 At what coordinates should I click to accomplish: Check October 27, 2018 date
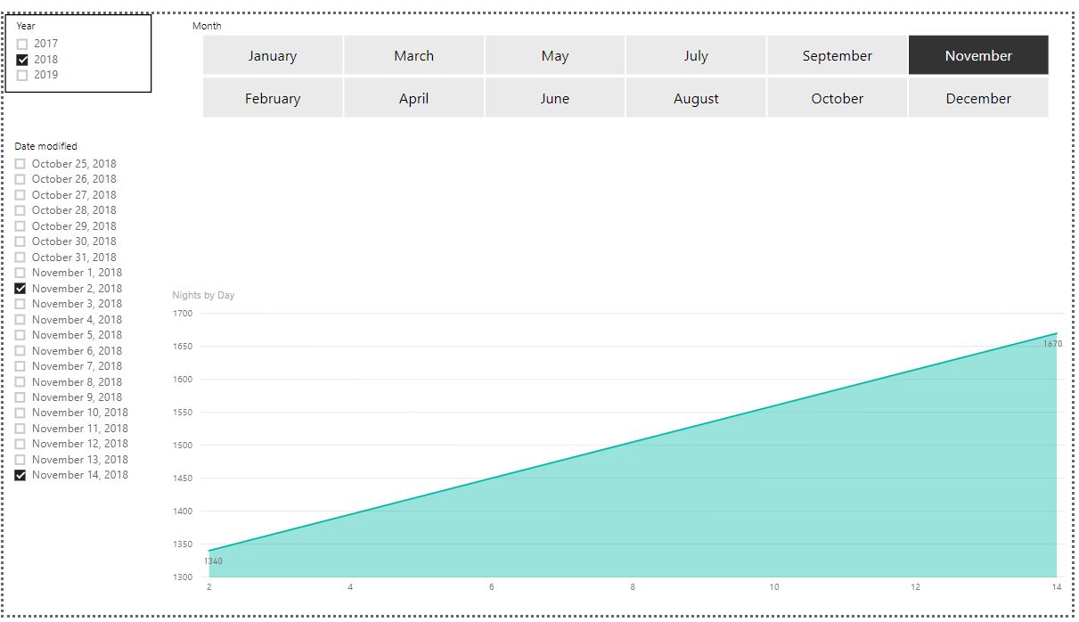click(x=20, y=195)
